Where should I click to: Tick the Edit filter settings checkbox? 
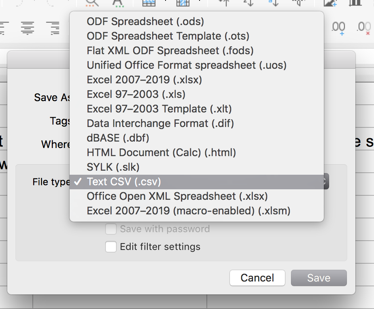[111, 247]
